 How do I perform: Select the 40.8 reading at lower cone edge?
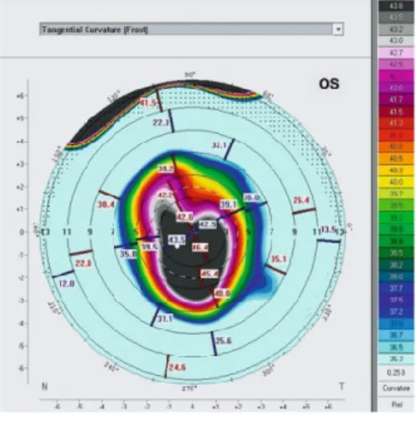click(x=222, y=293)
